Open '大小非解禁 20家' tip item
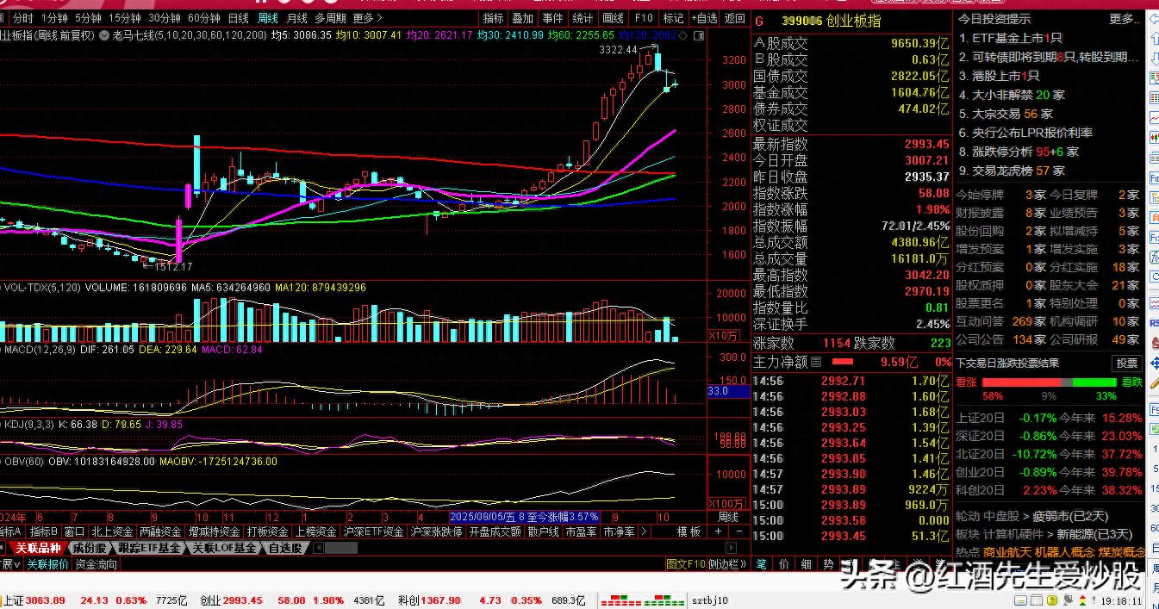The height and width of the screenshot is (609, 1159). (x=1012, y=95)
